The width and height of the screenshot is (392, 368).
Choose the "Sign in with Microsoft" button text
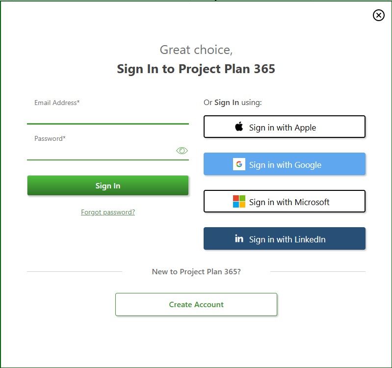pyautogui.click(x=289, y=202)
